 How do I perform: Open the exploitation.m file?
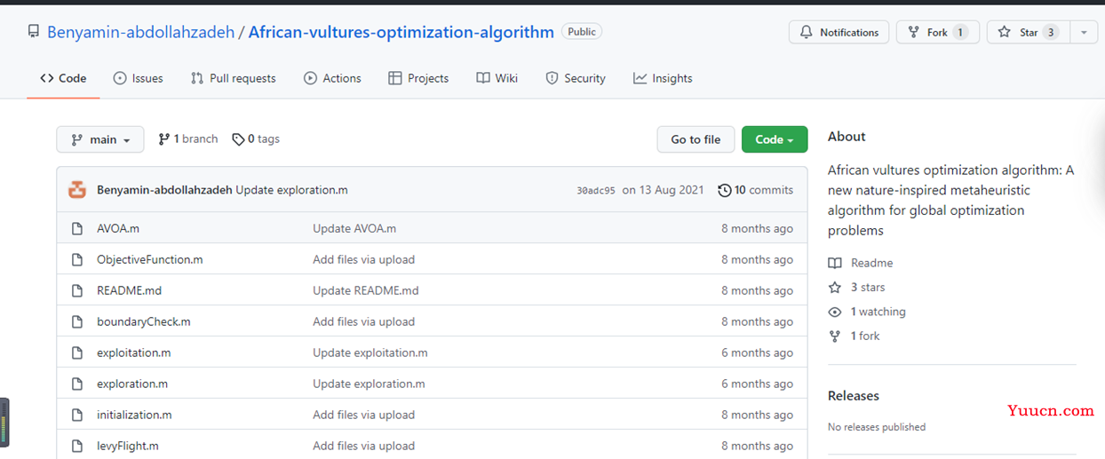click(x=134, y=353)
